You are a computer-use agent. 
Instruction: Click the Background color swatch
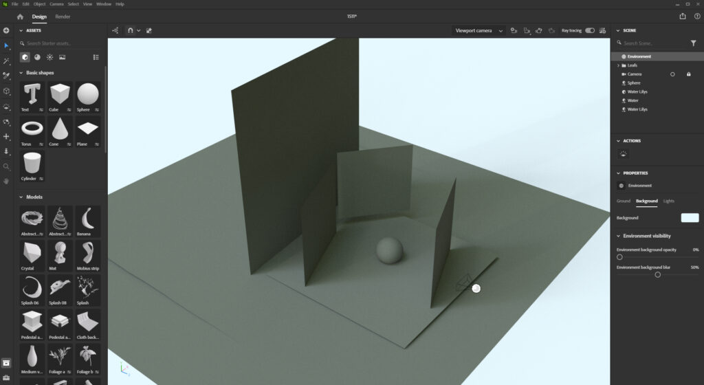[690, 218]
